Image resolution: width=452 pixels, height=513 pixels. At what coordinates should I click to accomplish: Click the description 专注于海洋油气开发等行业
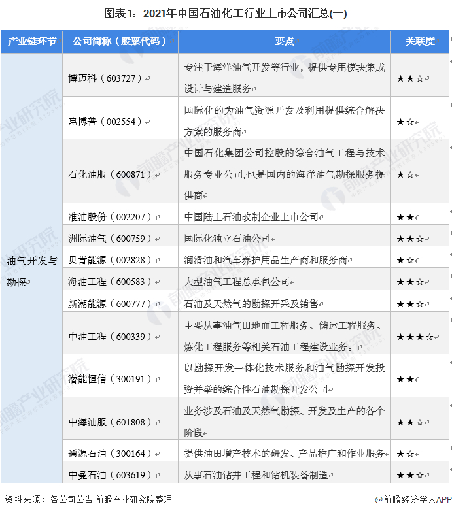click(x=284, y=78)
